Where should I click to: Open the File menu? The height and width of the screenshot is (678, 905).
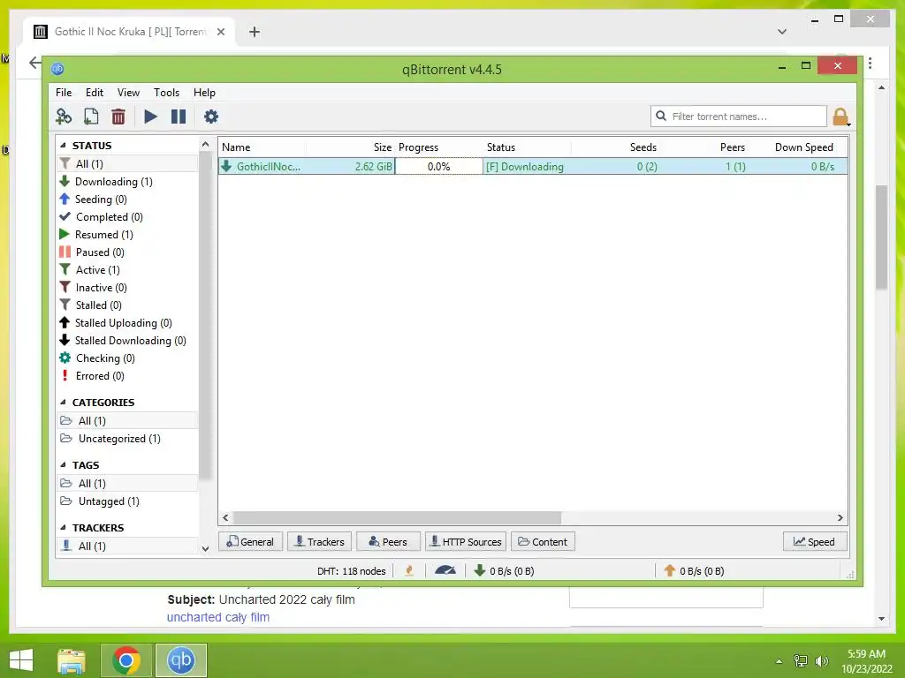click(x=64, y=92)
